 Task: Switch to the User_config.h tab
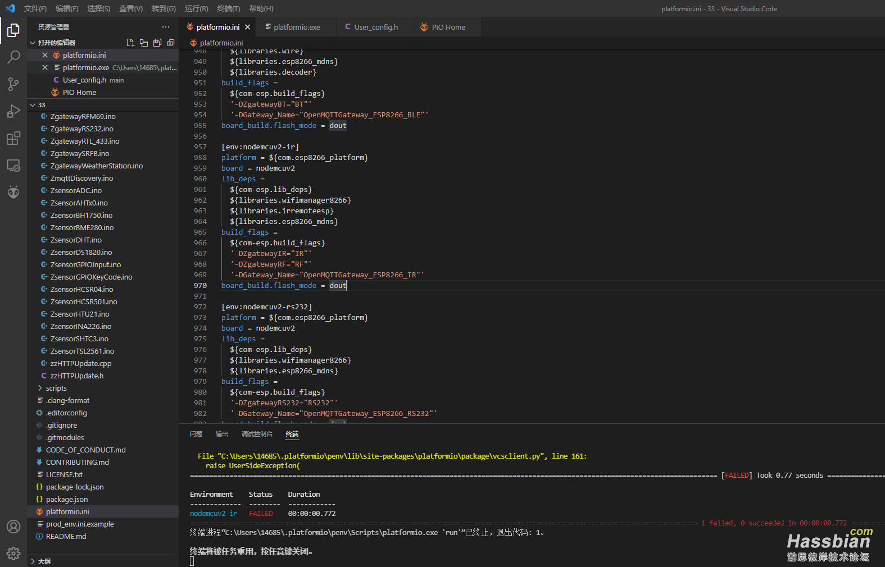click(375, 27)
